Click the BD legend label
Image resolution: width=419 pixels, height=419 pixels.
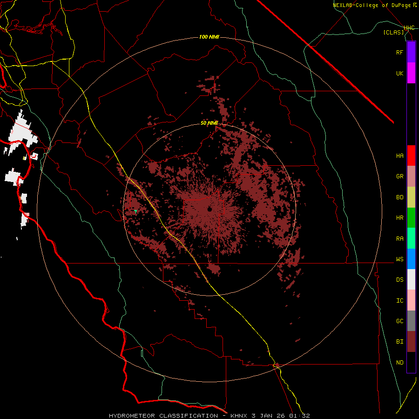[x=399, y=197]
